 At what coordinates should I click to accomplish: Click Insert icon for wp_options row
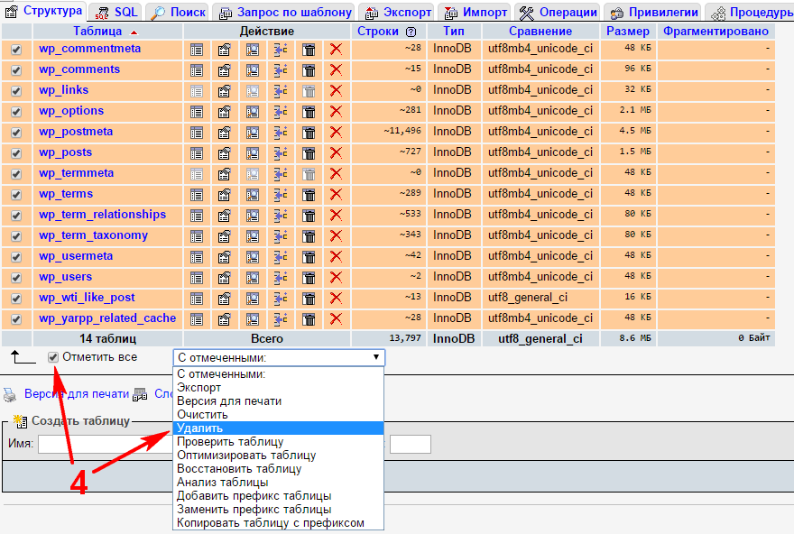281,112
